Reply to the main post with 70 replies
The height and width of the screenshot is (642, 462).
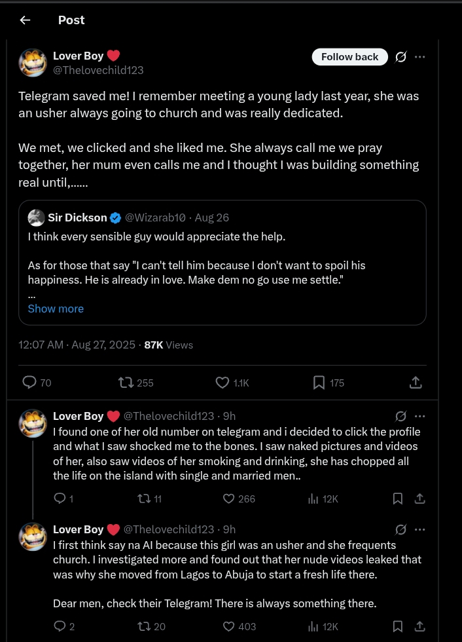pos(29,383)
